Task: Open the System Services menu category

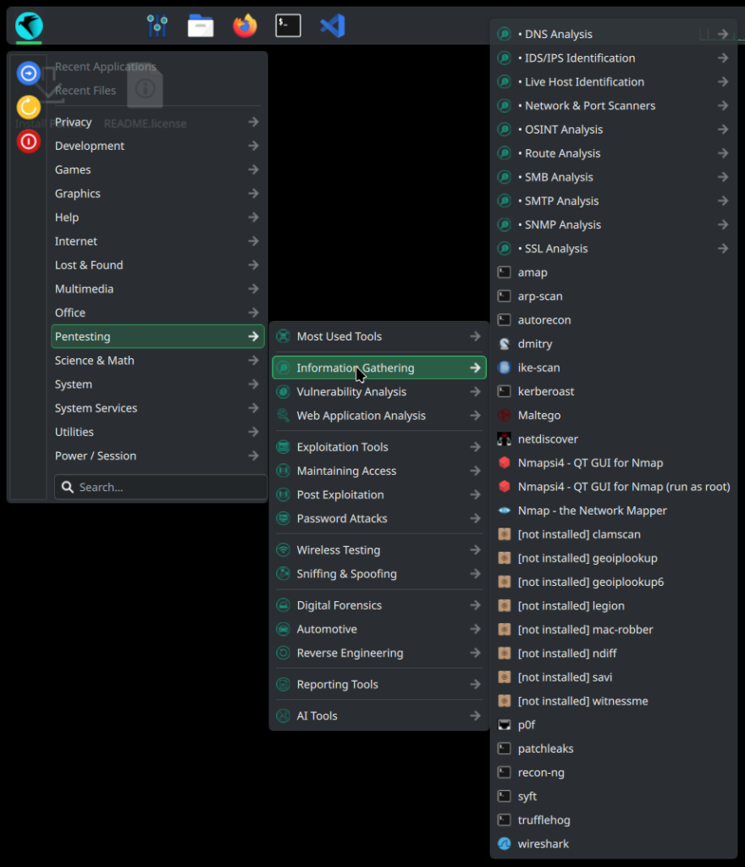Action: 157,408
